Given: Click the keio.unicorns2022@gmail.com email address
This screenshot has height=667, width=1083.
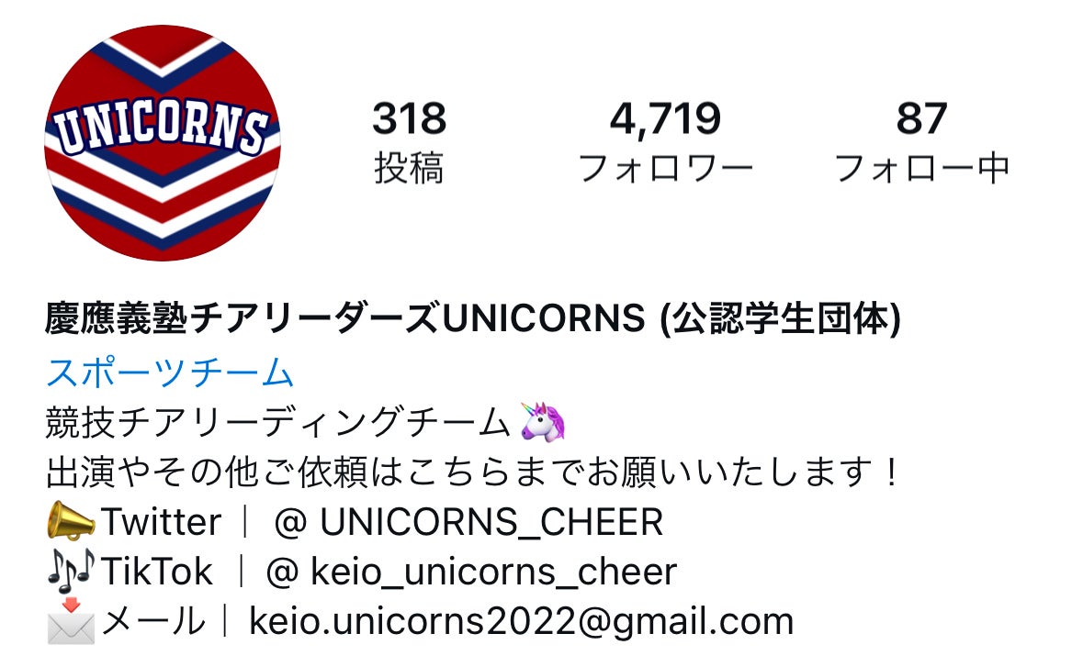Looking at the screenshot, I should point(521,621).
